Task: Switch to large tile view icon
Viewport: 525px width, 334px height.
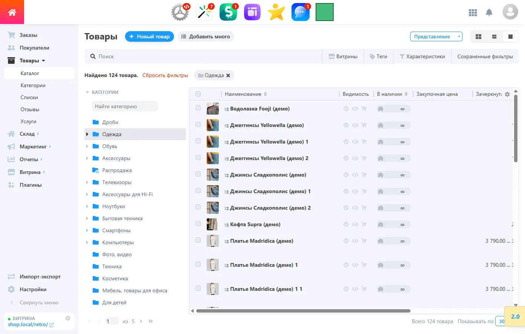Action: click(478, 36)
